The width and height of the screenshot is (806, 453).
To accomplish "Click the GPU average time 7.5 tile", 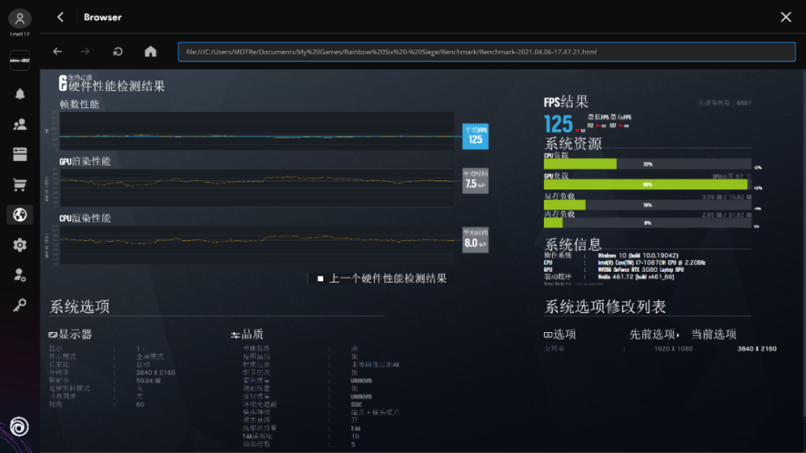I will pyautogui.click(x=475, y=181).
